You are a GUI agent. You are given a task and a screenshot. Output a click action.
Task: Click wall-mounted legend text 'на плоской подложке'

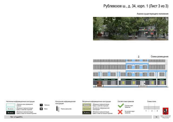pyautogui.click(x=31, y=113)
